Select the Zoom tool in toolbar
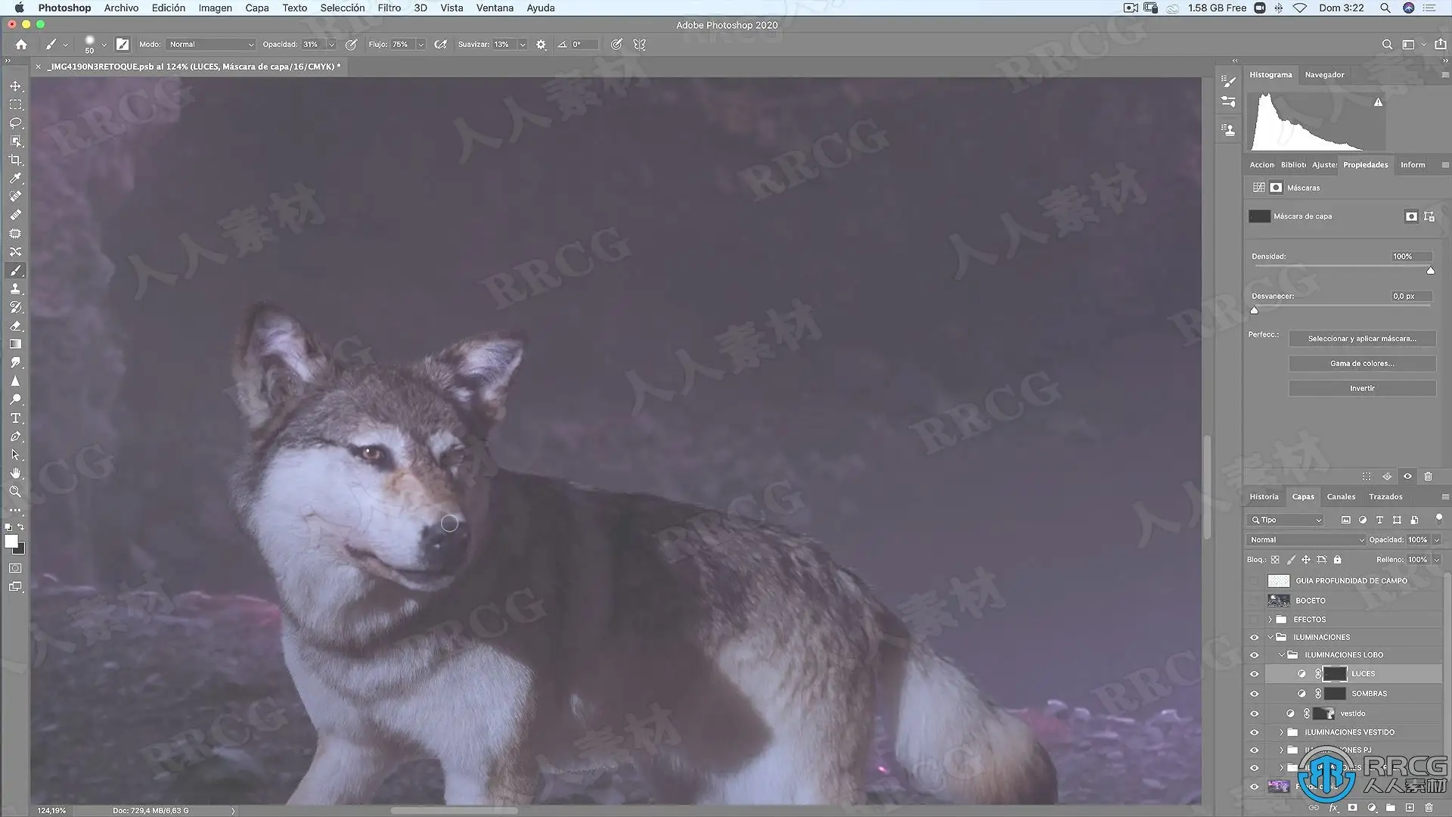The width and height of the screenshot is (1452, 817). click(x=15, y=492)
